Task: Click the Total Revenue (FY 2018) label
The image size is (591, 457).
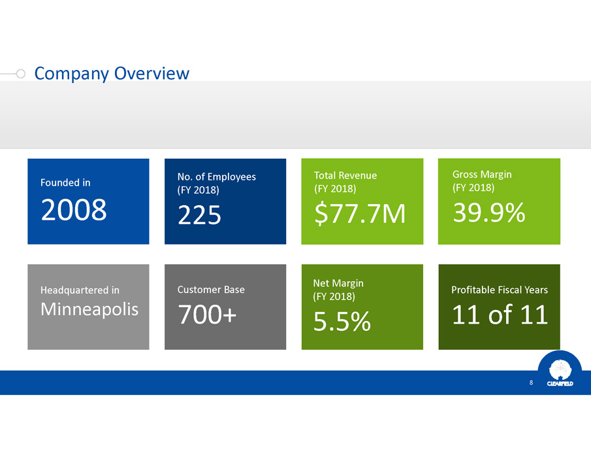Action: point(345,182)
